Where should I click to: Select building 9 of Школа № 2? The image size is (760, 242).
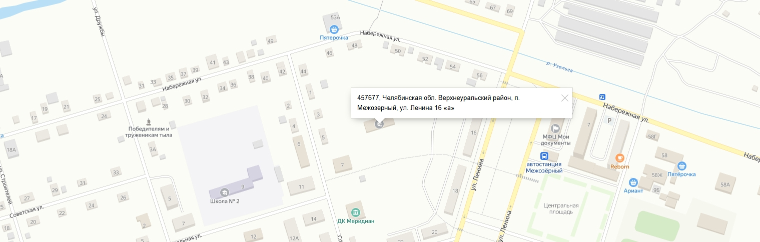(x=243, y=187)
